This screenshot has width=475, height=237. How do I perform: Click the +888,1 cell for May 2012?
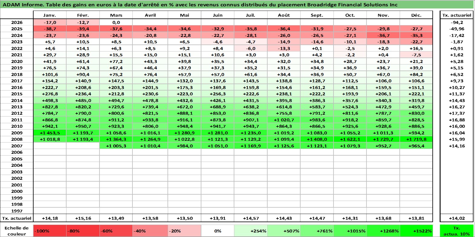184,113
